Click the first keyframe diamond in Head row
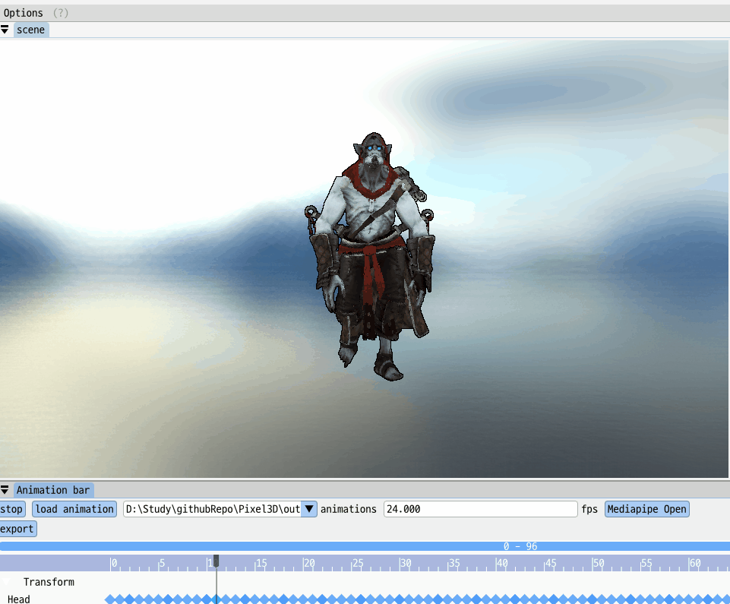Image resolution: width=730 pixels, height=604 pixels. pos(110,599)
